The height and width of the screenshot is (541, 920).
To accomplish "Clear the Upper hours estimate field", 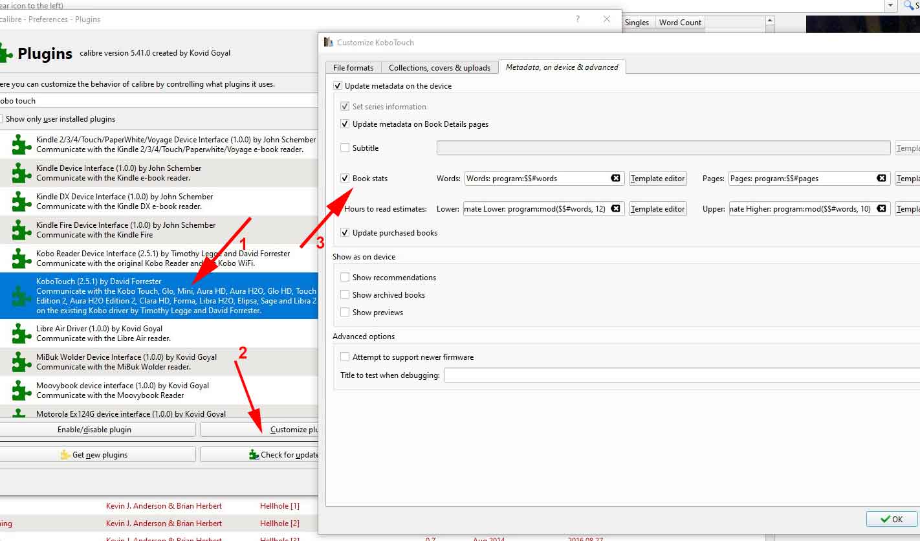I will [881, 208].
